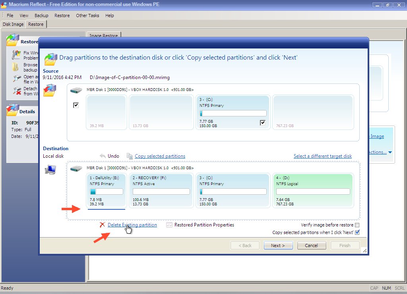The height and width of the screenshot is (294, 407).
Task: Select the DellUtility (E:) destination partition
Action: click(x=107, y=190)
